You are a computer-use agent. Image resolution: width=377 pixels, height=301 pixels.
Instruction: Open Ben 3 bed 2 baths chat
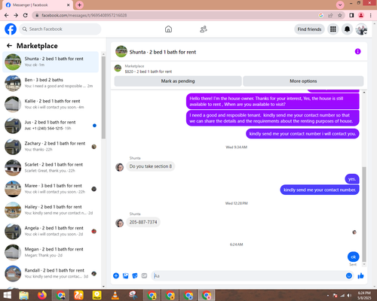51,83
